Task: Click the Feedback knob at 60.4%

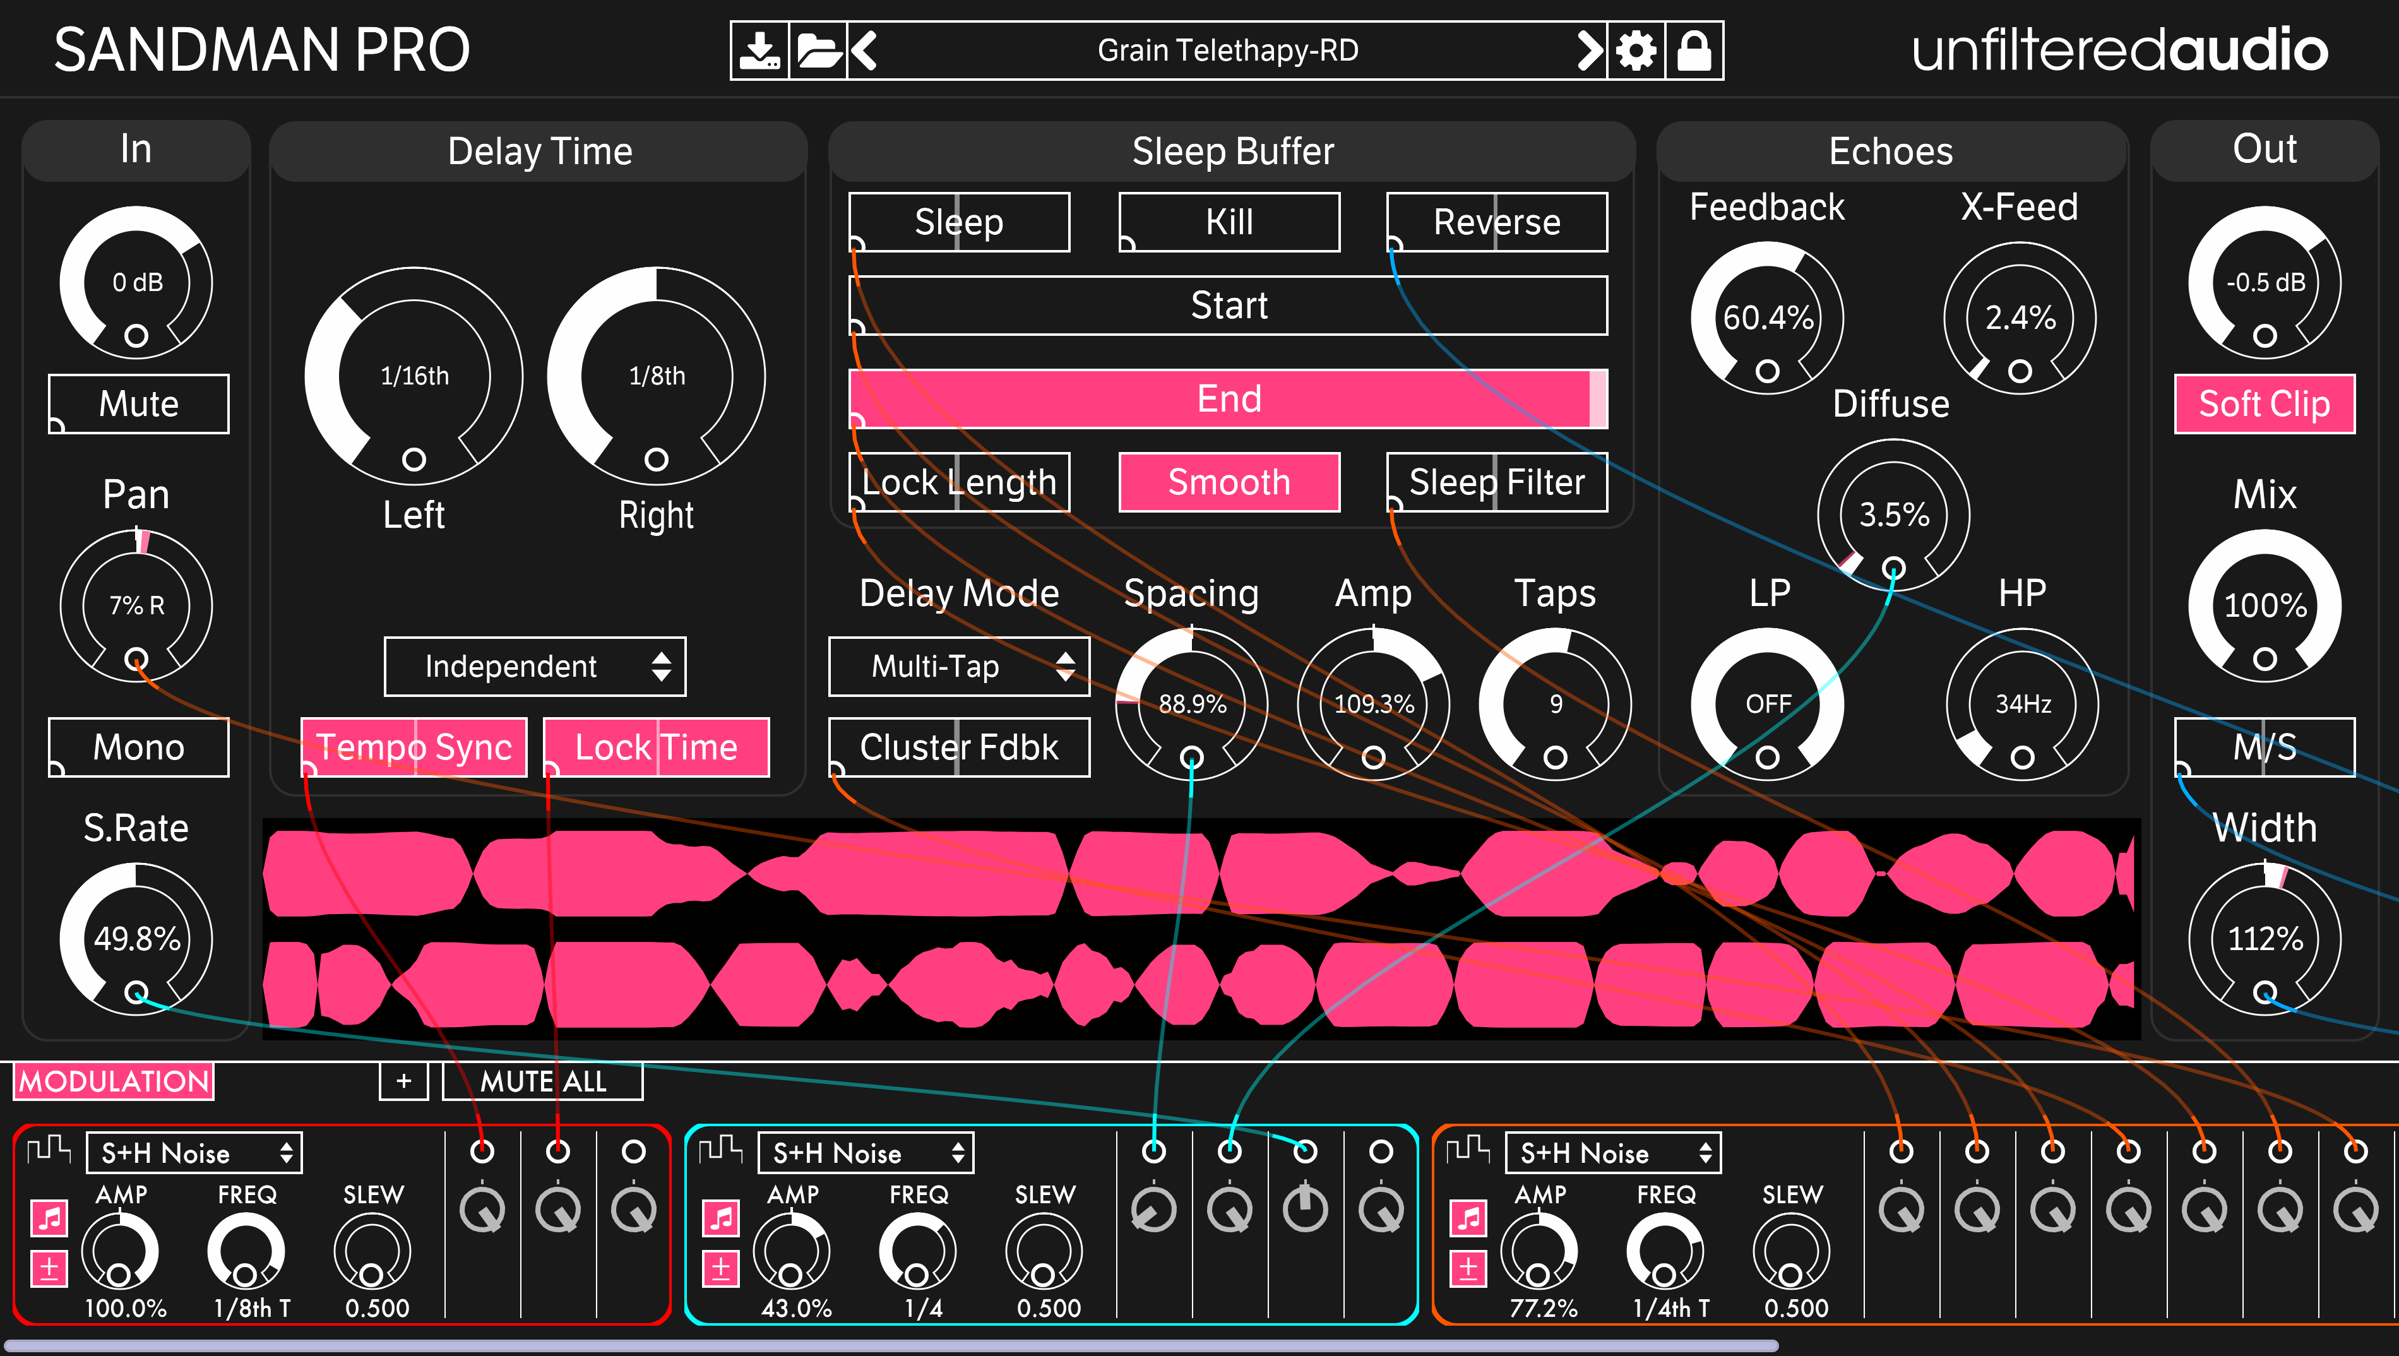Action: (x=1766, y=319)
